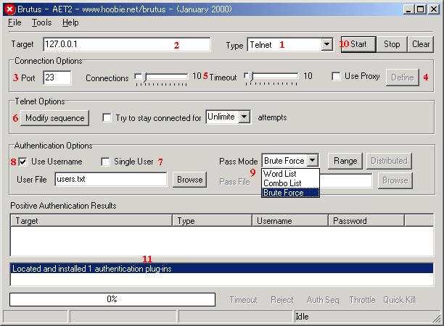This screenshot has width=444, height=326.
Task: Click the Stop button
Action: click(392, 44)
